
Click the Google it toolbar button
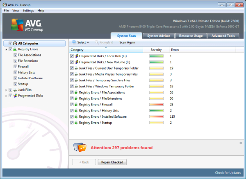pos(104,43)
